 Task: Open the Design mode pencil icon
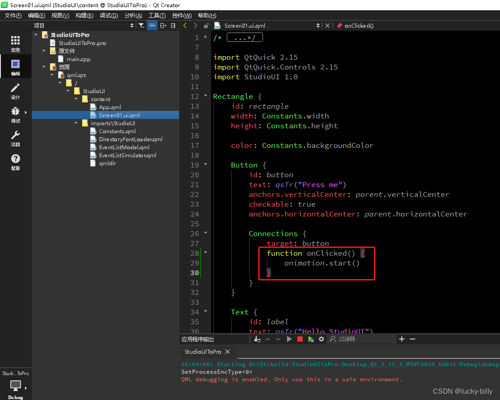(15, 91)
